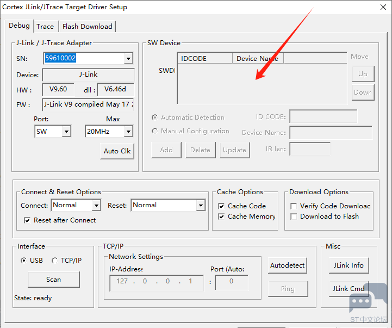
Task: Click the Update device button
Action: tap(234, 150)
